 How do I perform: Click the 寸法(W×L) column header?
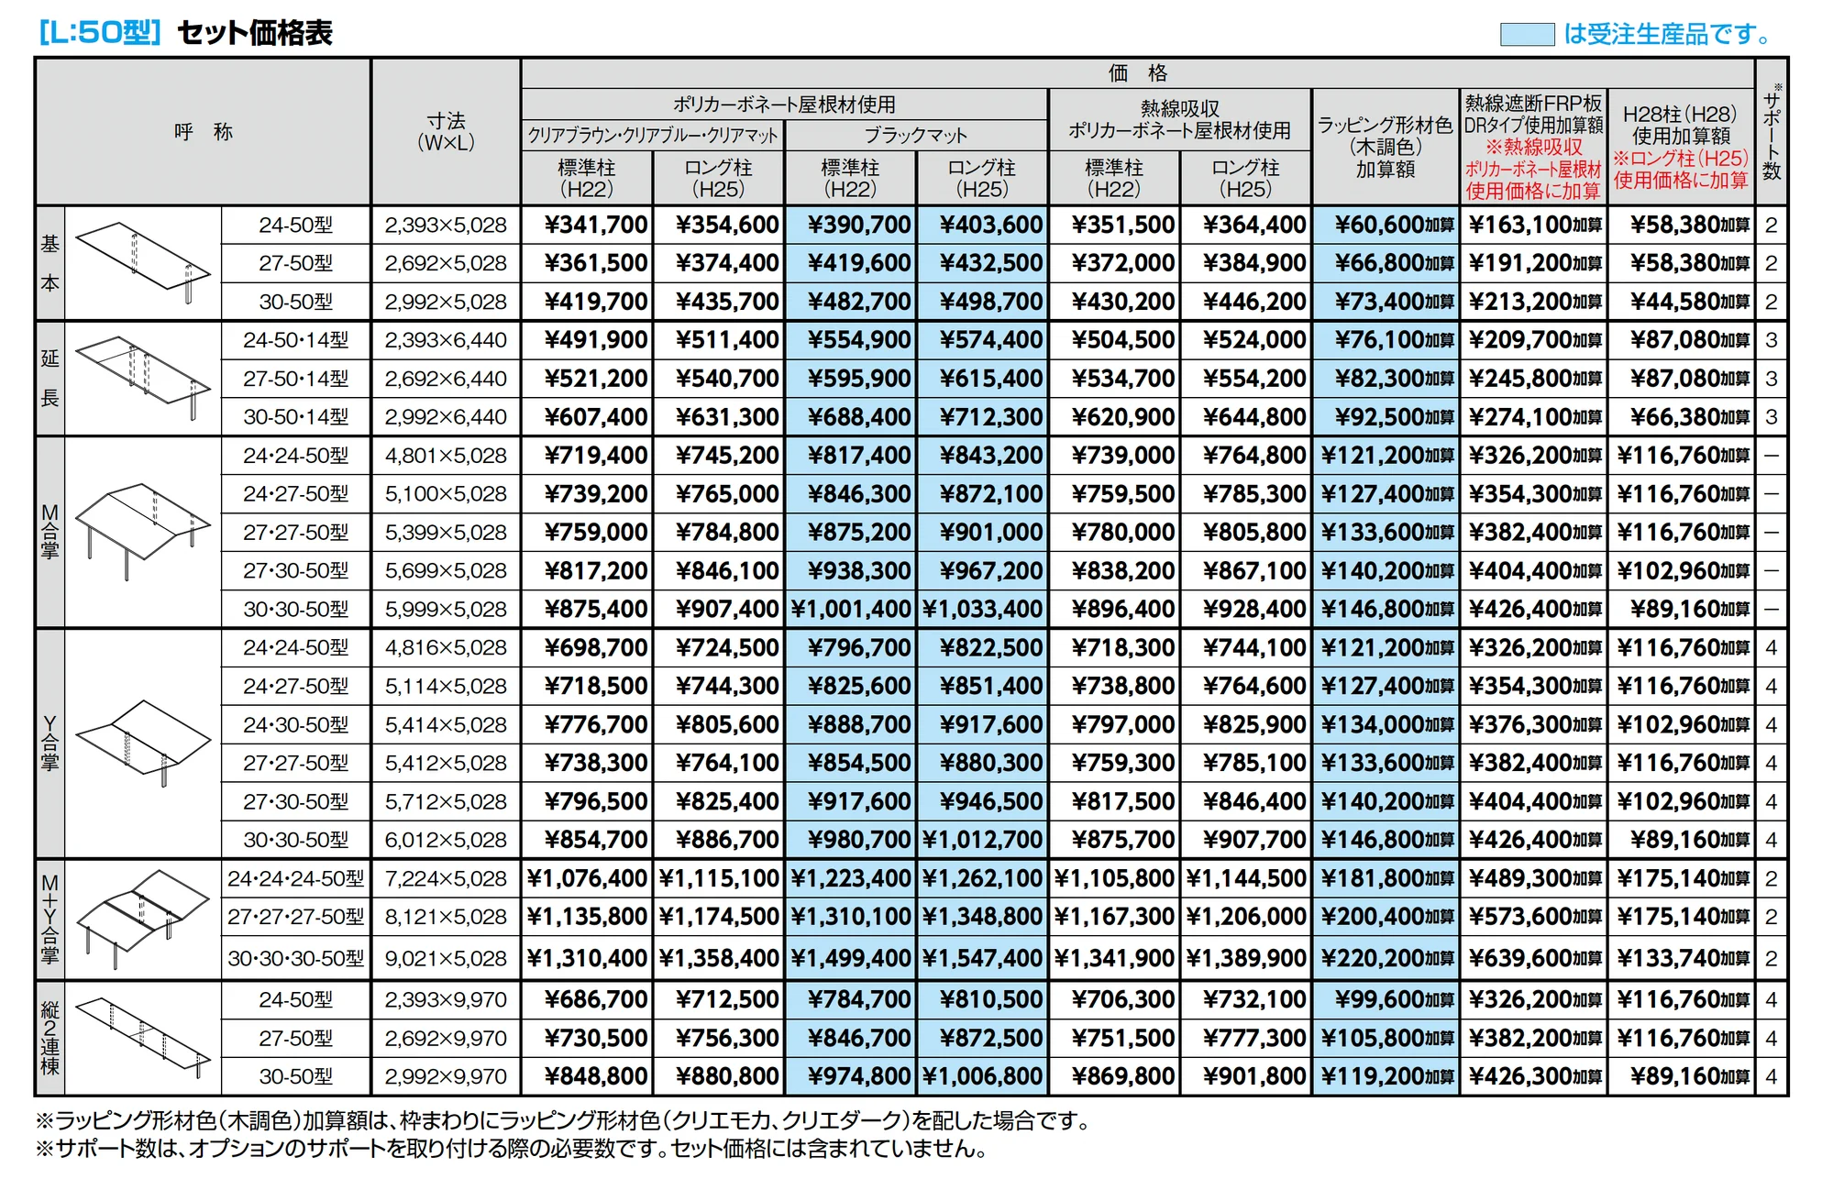tap(447, 132)
